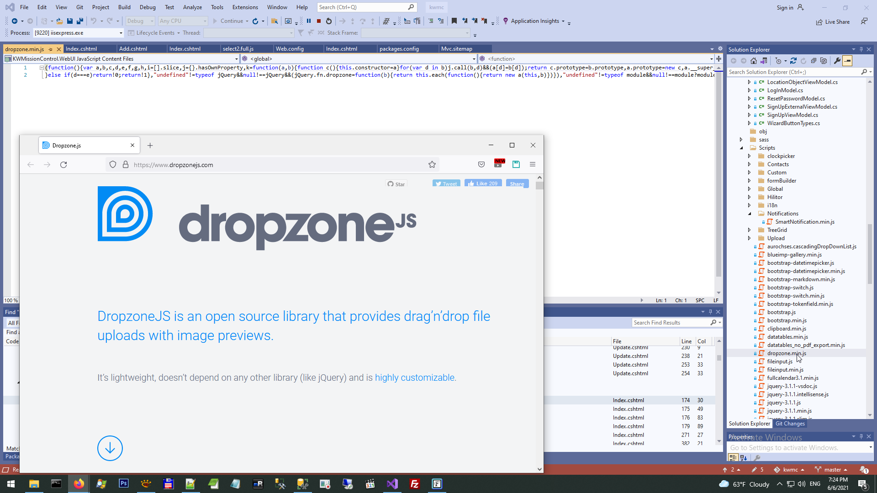Open the highly customizable link
The image size is (877, 493).
[414, 378]
